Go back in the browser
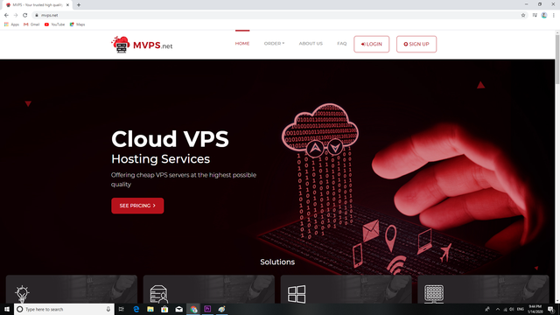Viewport: 560px width, 315px height. coord(6,15)
